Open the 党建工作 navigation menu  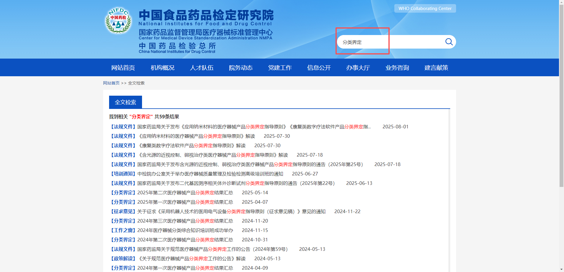(280, 68)
